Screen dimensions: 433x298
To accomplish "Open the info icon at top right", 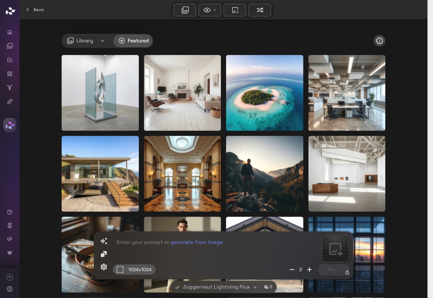I will coord(380,41).
